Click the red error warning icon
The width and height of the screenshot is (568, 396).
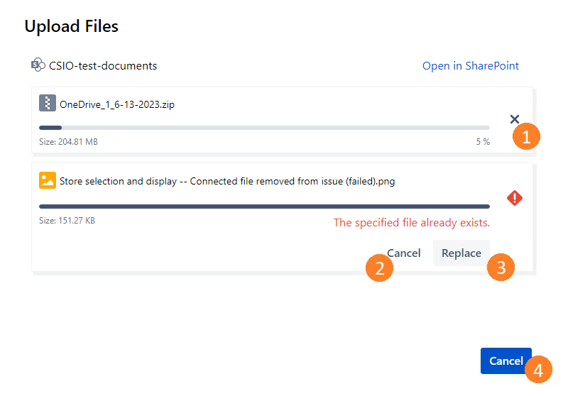(515, 198)
